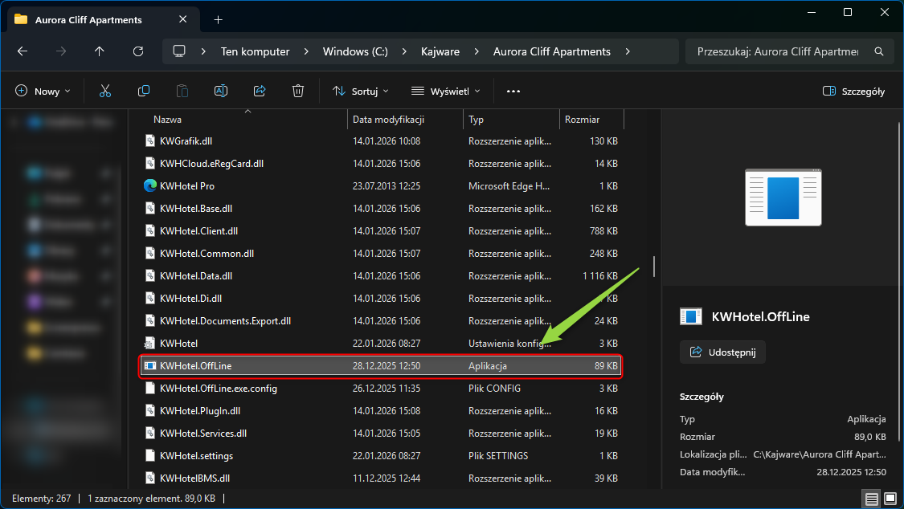
Task: Go up one folder level
Action: point(100,51)
